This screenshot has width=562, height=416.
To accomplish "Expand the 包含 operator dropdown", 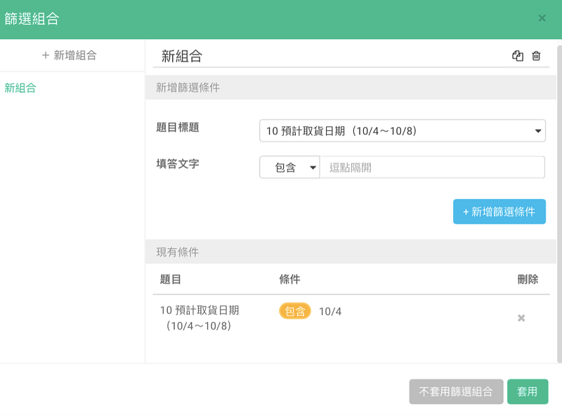I will click(x=289, y=167).
